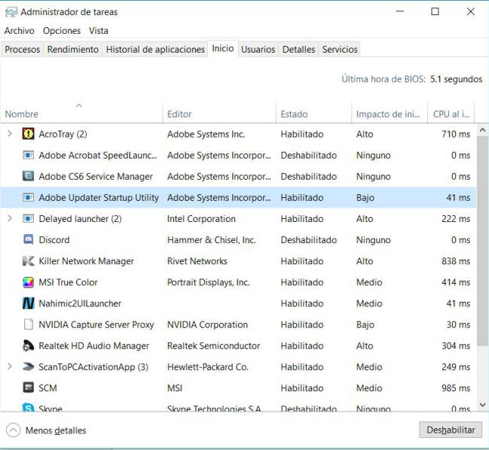Click the Hewlett-Packard Co. editor cell
The width and height of the screenshot is (489, 450).
(x=208, y=367)
